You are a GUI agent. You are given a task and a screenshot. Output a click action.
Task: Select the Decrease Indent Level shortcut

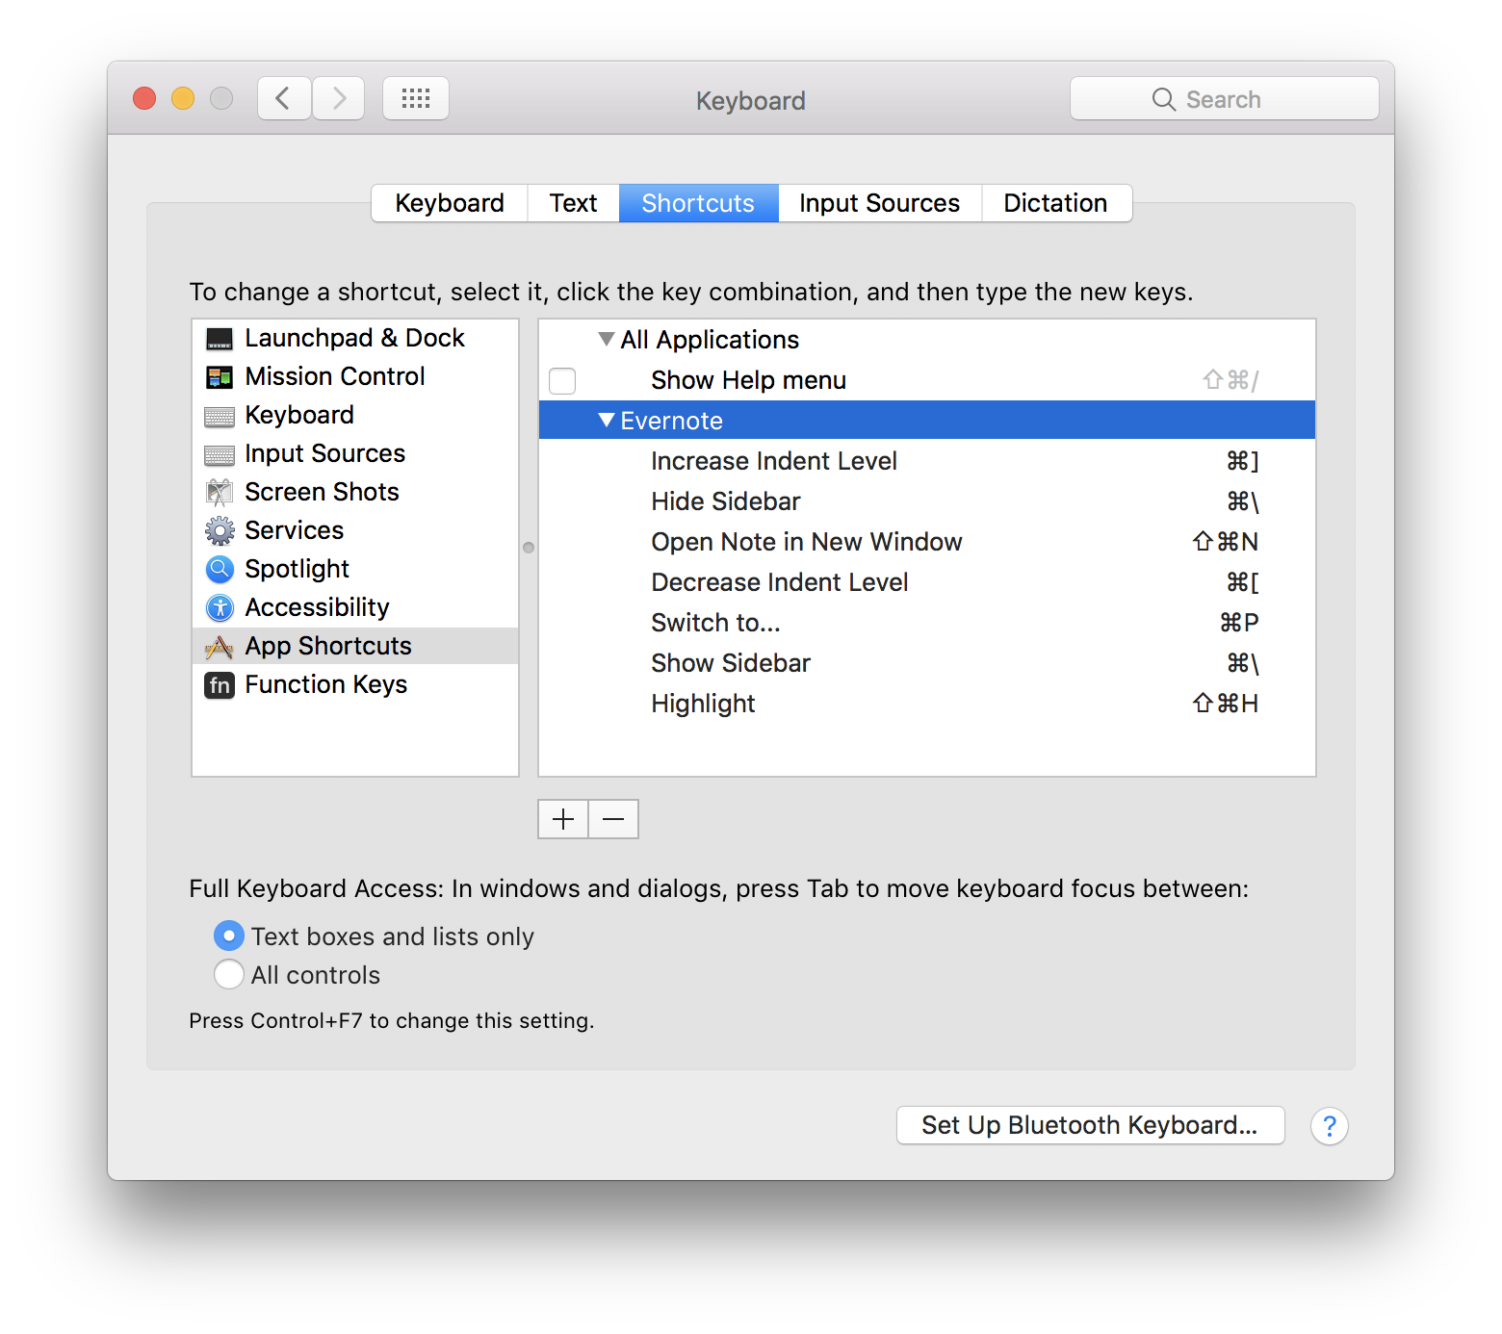tap(927, 582)
